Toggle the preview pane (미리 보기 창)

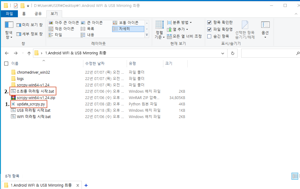pyautogui.click(x=29, y=25)
